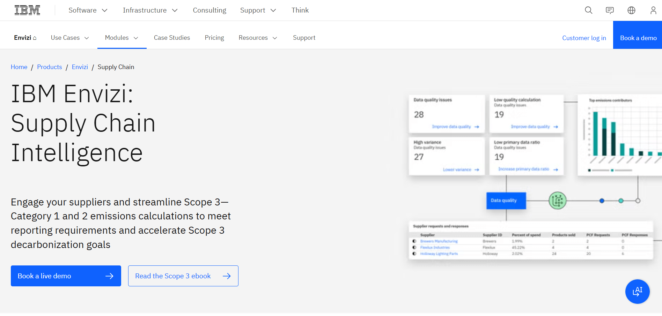Click the Low primary data ratio card
662x316 pixels.
[x=527, y=156]
